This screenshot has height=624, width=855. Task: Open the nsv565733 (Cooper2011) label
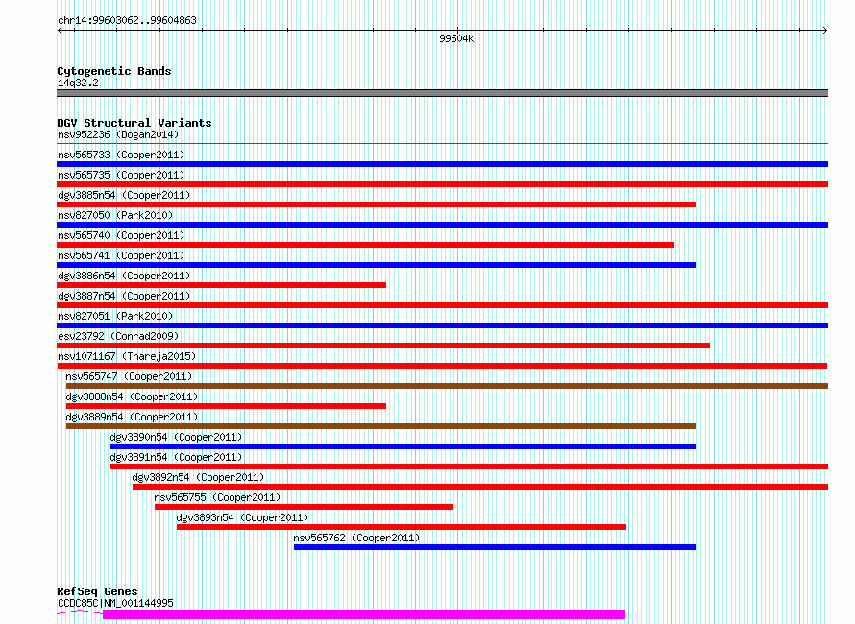tap(121, 155)
